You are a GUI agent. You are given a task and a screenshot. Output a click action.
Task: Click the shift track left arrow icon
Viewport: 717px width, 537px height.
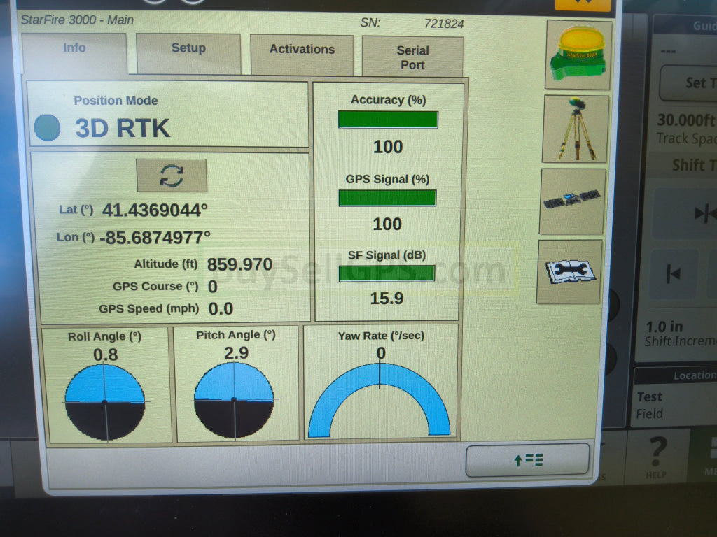coord(674,274)
